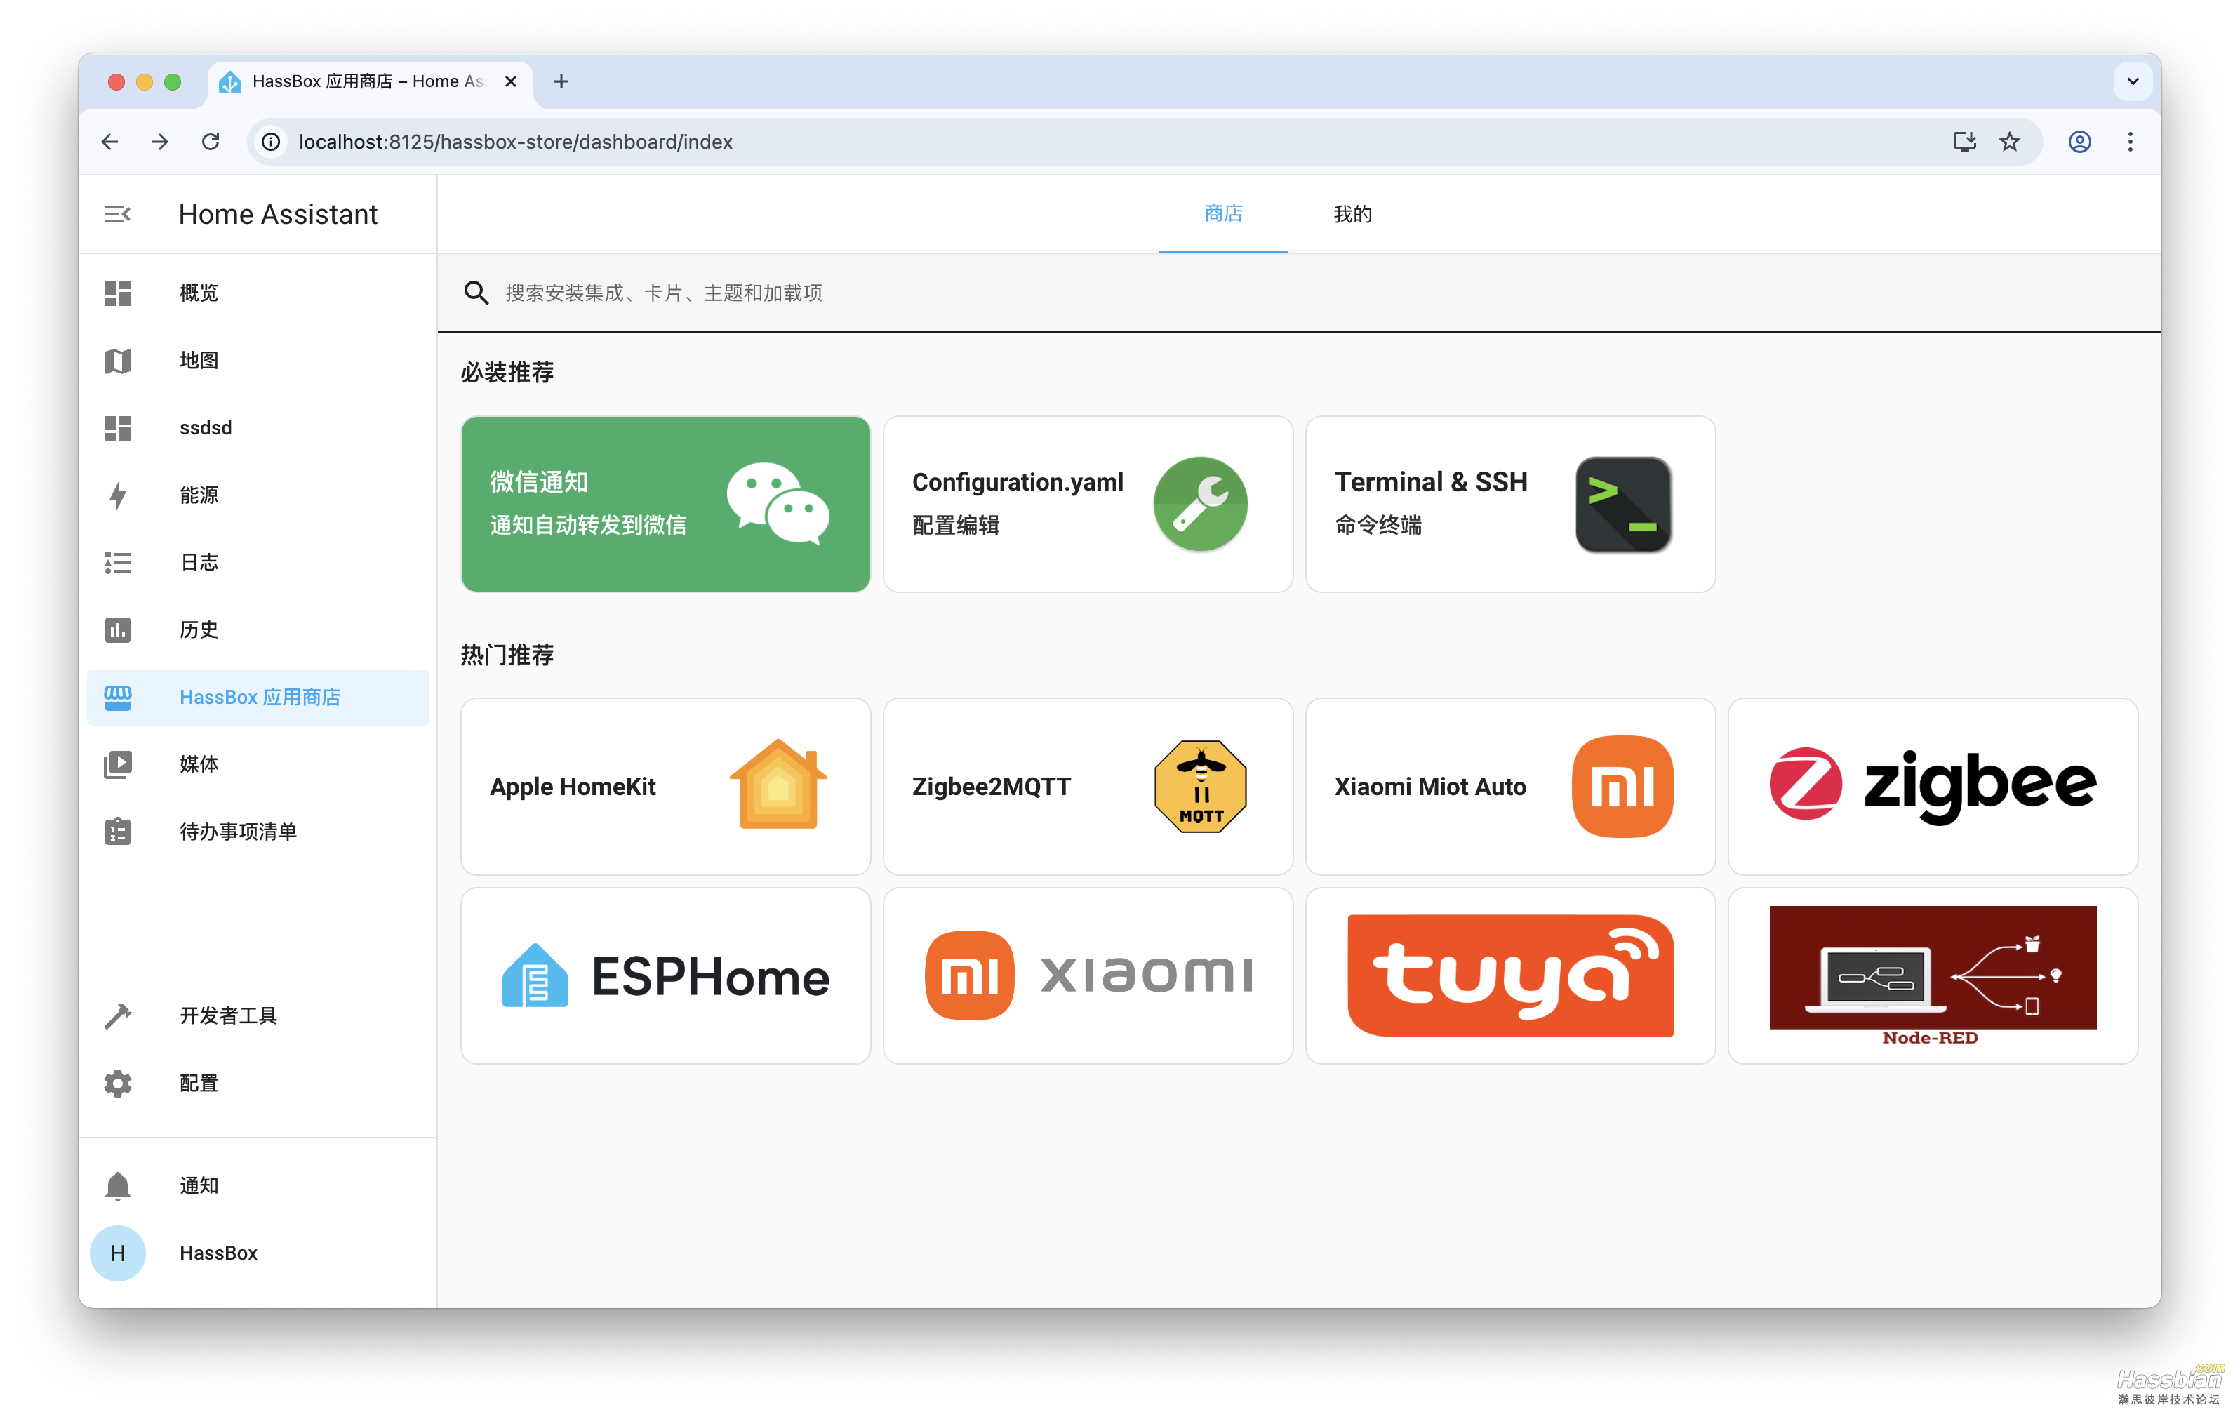This screenshot has height=1412, width=2240.
Task: Open the Apple HomeKit card title
Action: point(572,787)
